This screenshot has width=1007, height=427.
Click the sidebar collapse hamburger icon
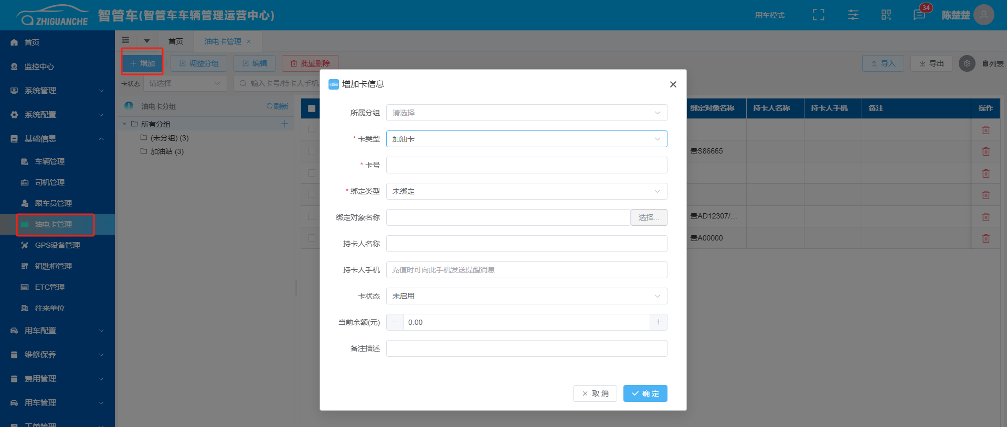(125, 40)
